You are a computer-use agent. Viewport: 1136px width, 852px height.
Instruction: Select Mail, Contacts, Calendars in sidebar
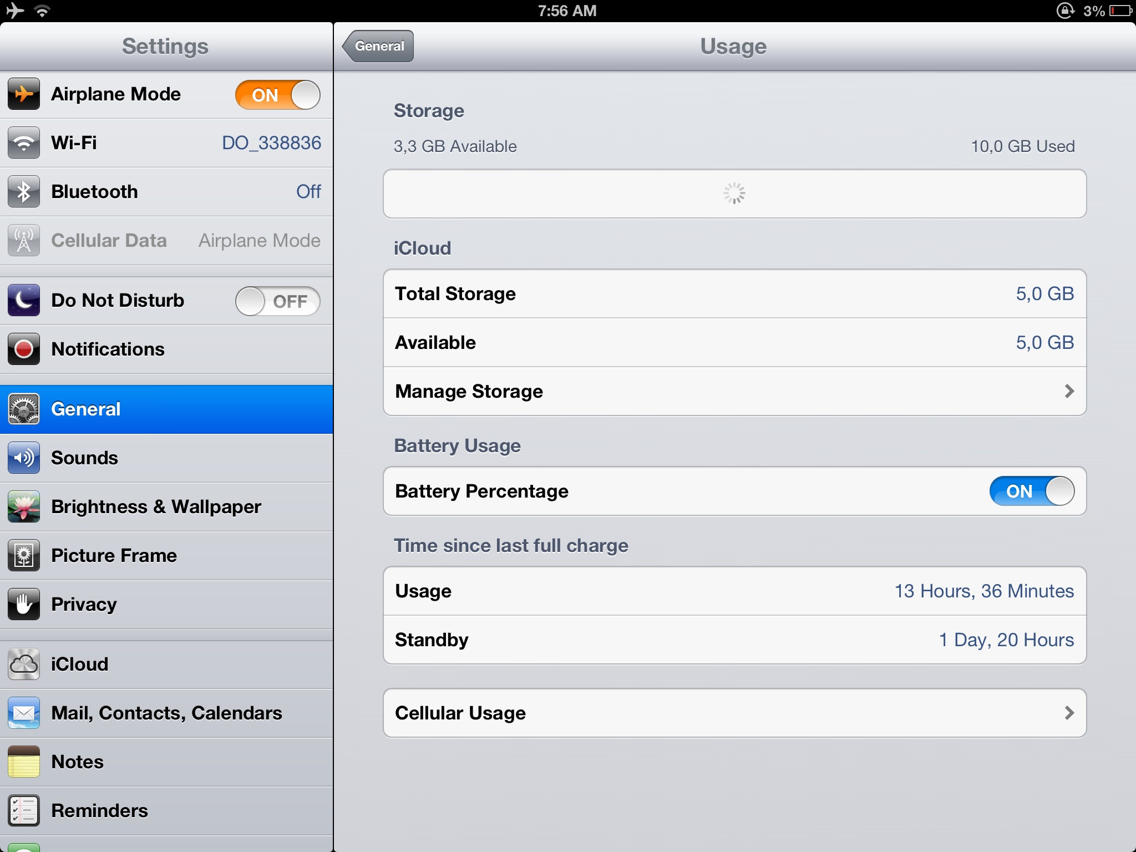click(166, 713)
